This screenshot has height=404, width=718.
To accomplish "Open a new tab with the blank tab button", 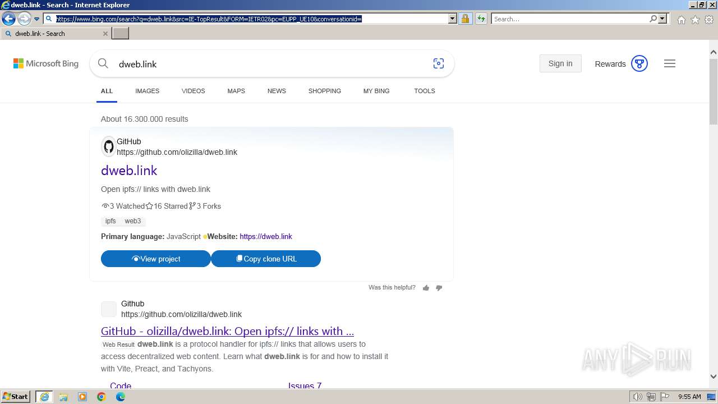I will click(x=121, y=33).
